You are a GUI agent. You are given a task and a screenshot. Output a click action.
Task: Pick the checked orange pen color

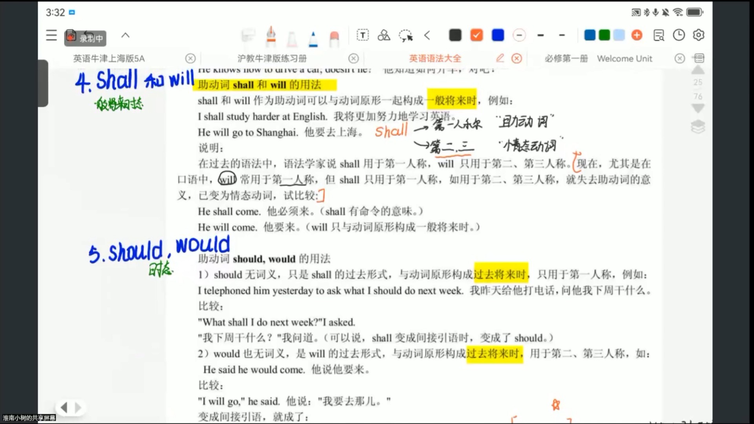click(476, 35)
